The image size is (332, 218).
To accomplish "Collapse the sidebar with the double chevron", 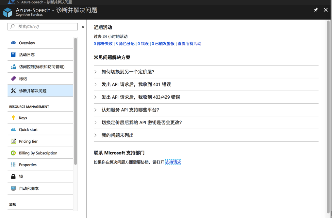I will point(83,27).
